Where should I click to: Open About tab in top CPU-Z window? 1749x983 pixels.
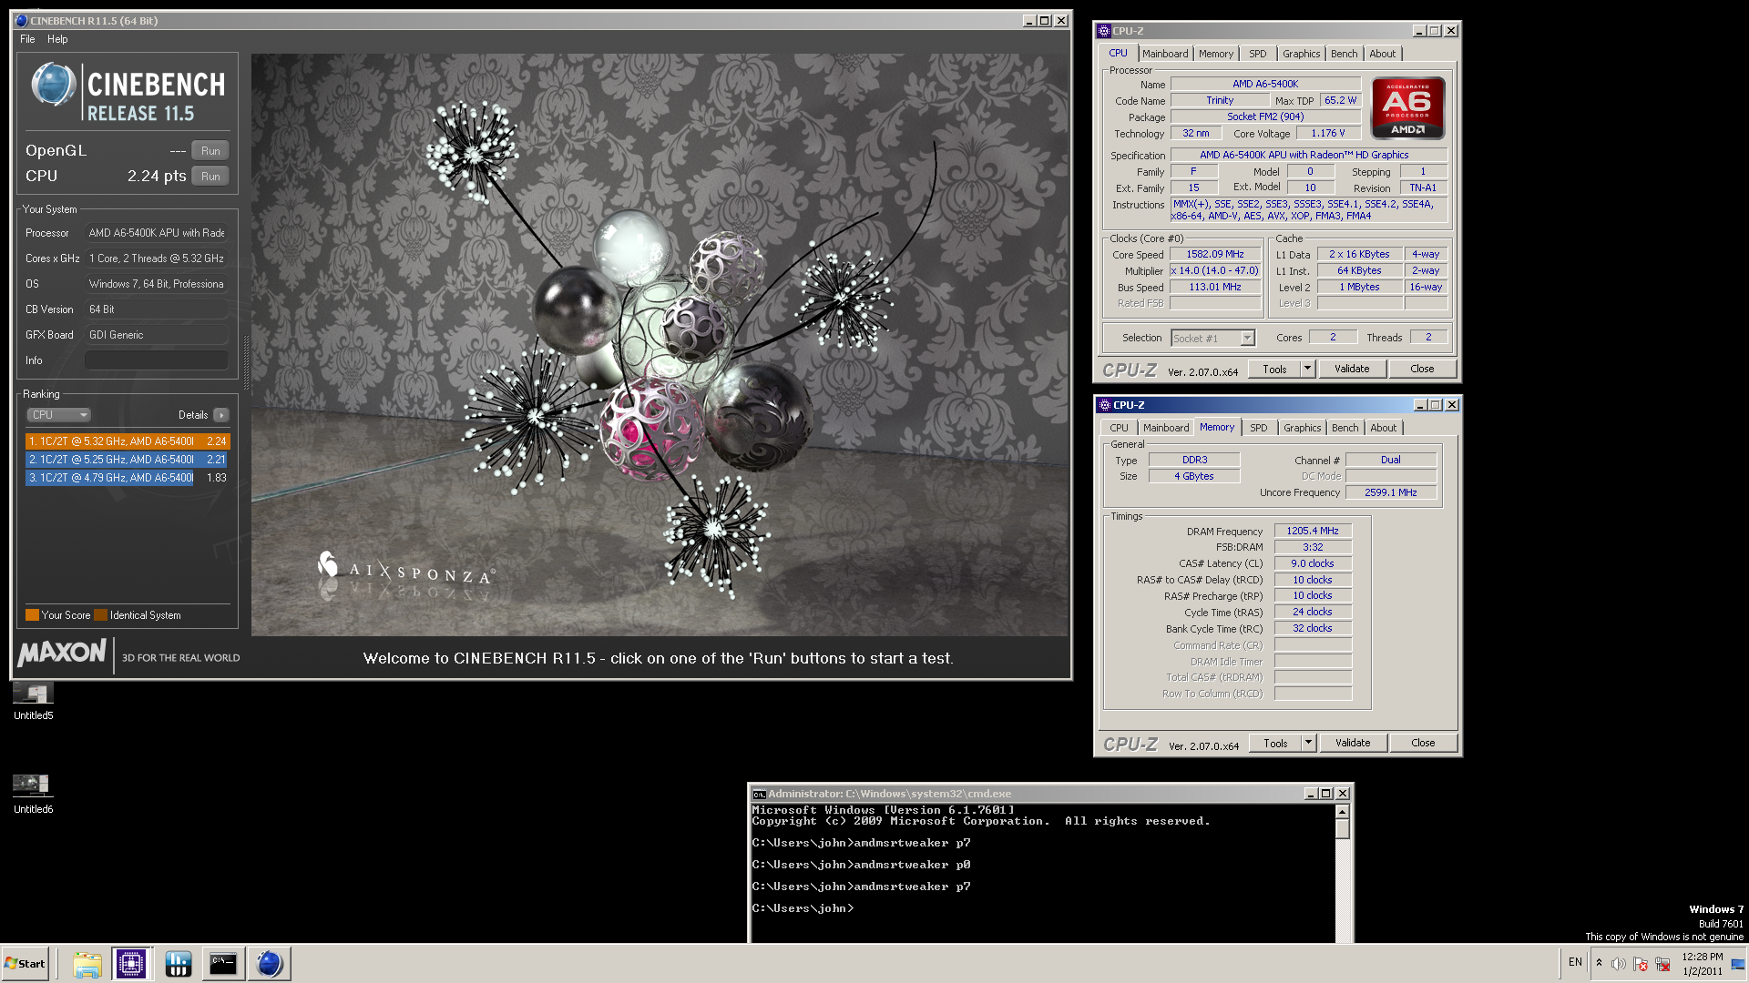1382,54
